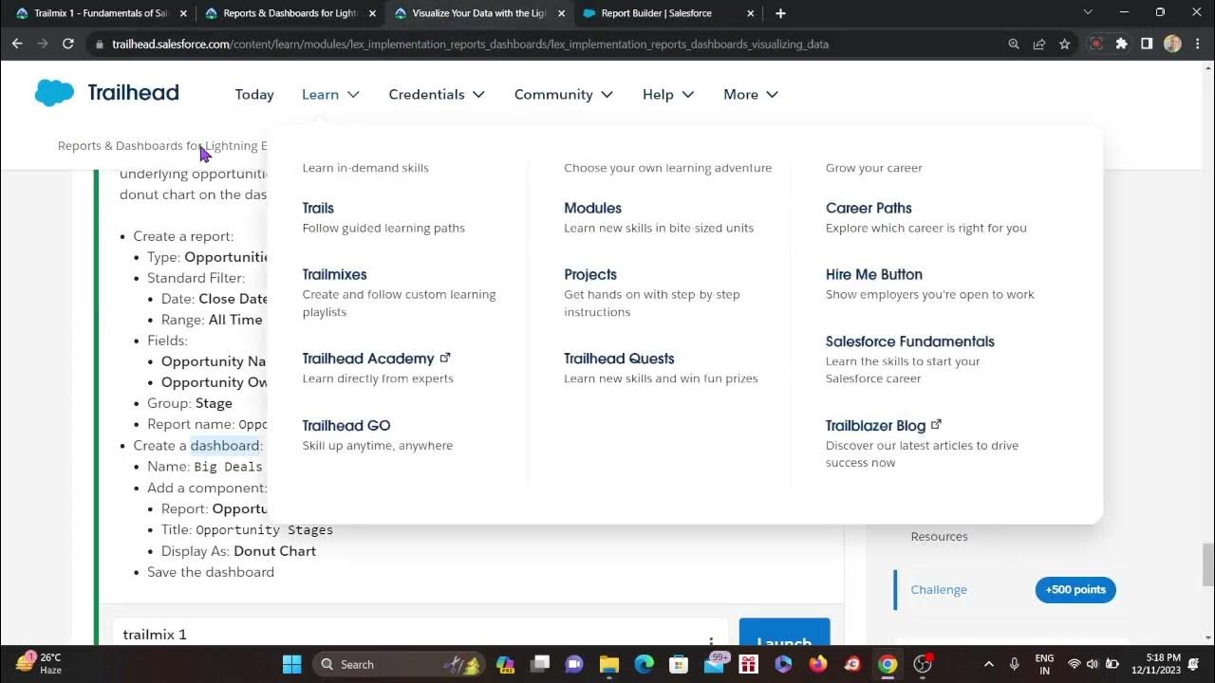This screenshot has width=1215, height=683.
Task: Close the Report Builder tab
Action: 751,13
